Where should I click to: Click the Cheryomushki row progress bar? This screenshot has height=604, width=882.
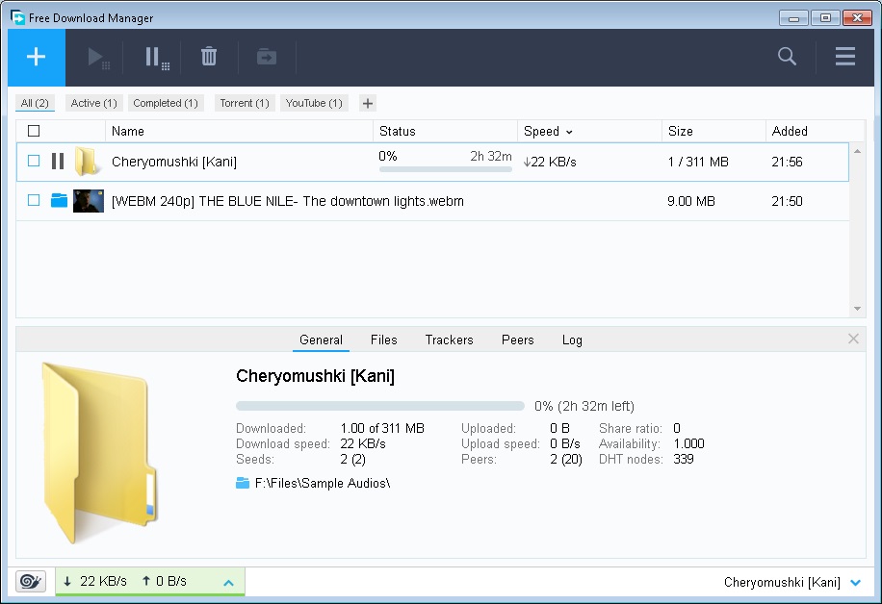[x=446, y=169]
